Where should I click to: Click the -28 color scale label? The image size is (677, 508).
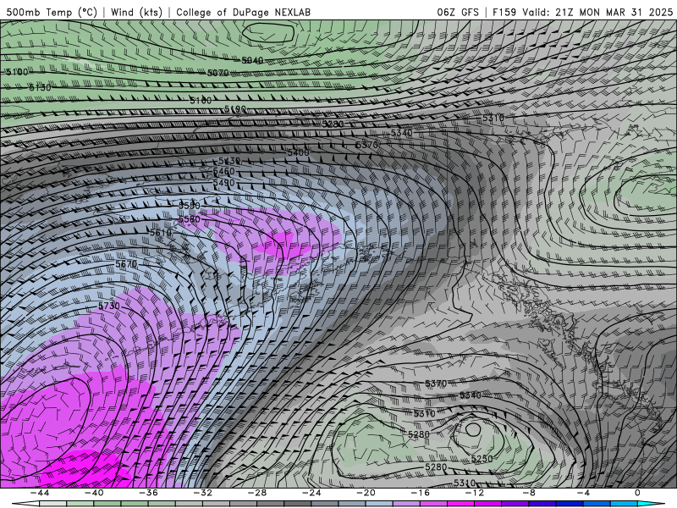pos(257,493)
